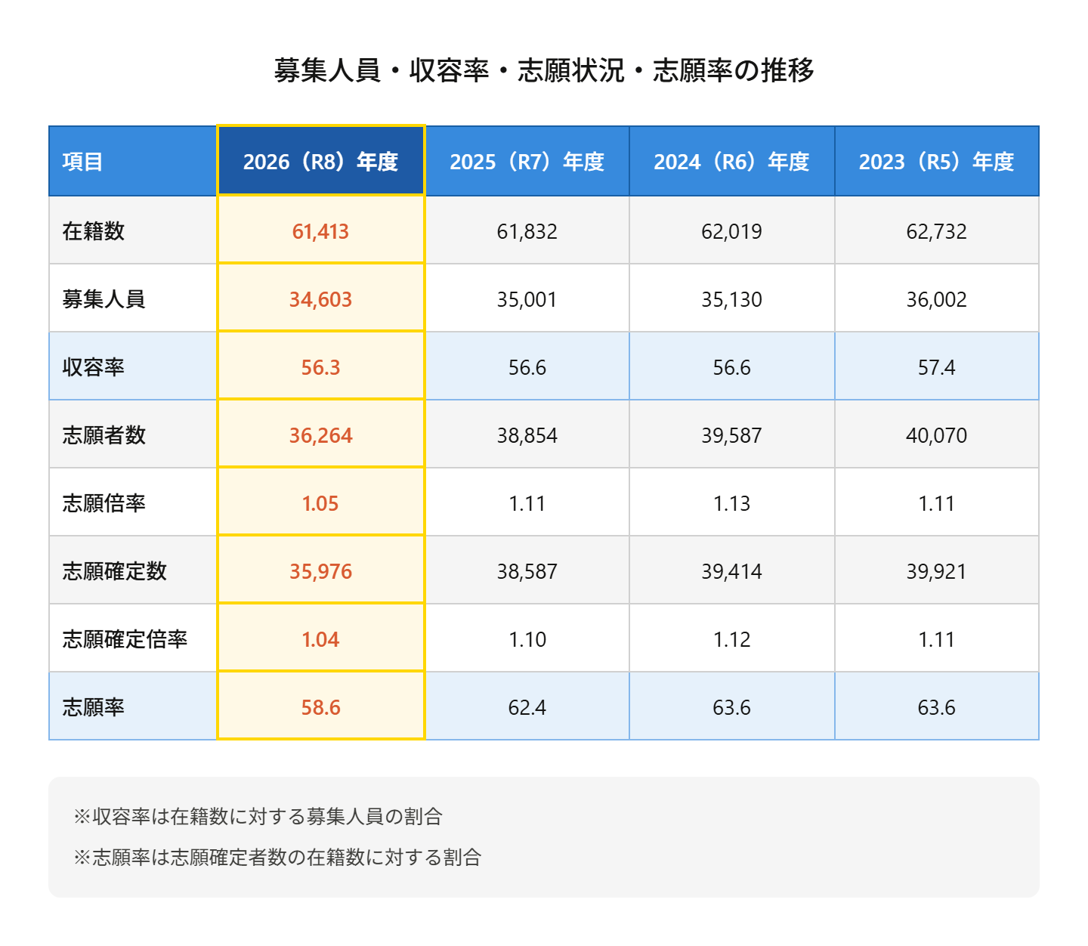Viewport: 1088px width, 946px height.
Task: Select the 2024（R6）年度 header cell
Action: click(731, 162)
